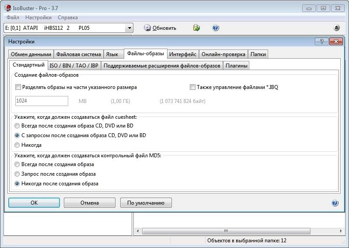
Task: Enable Также управление файлами *.IBQ checkbox
Action: pos(192,87)
